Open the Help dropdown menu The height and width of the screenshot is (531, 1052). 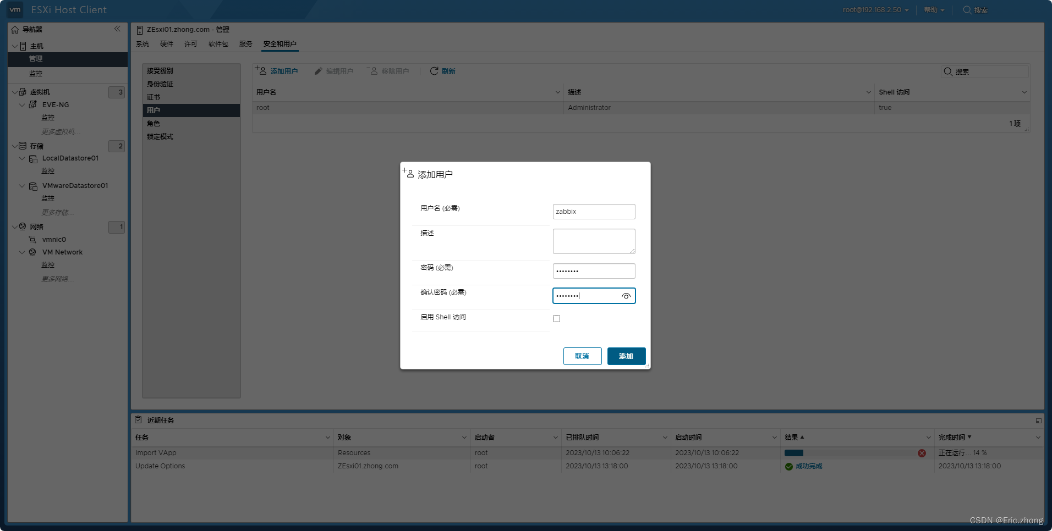pos(934,10)
